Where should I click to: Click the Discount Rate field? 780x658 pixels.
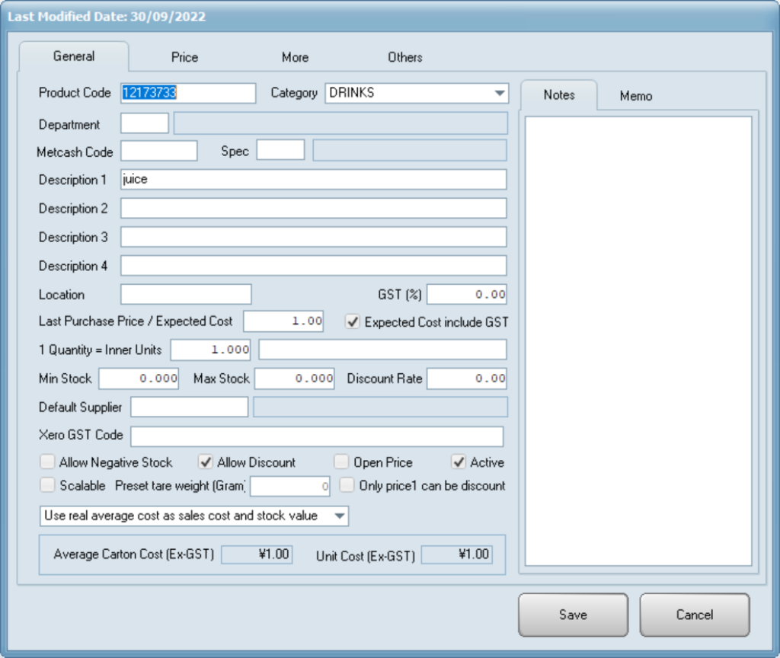click(466, 379)
